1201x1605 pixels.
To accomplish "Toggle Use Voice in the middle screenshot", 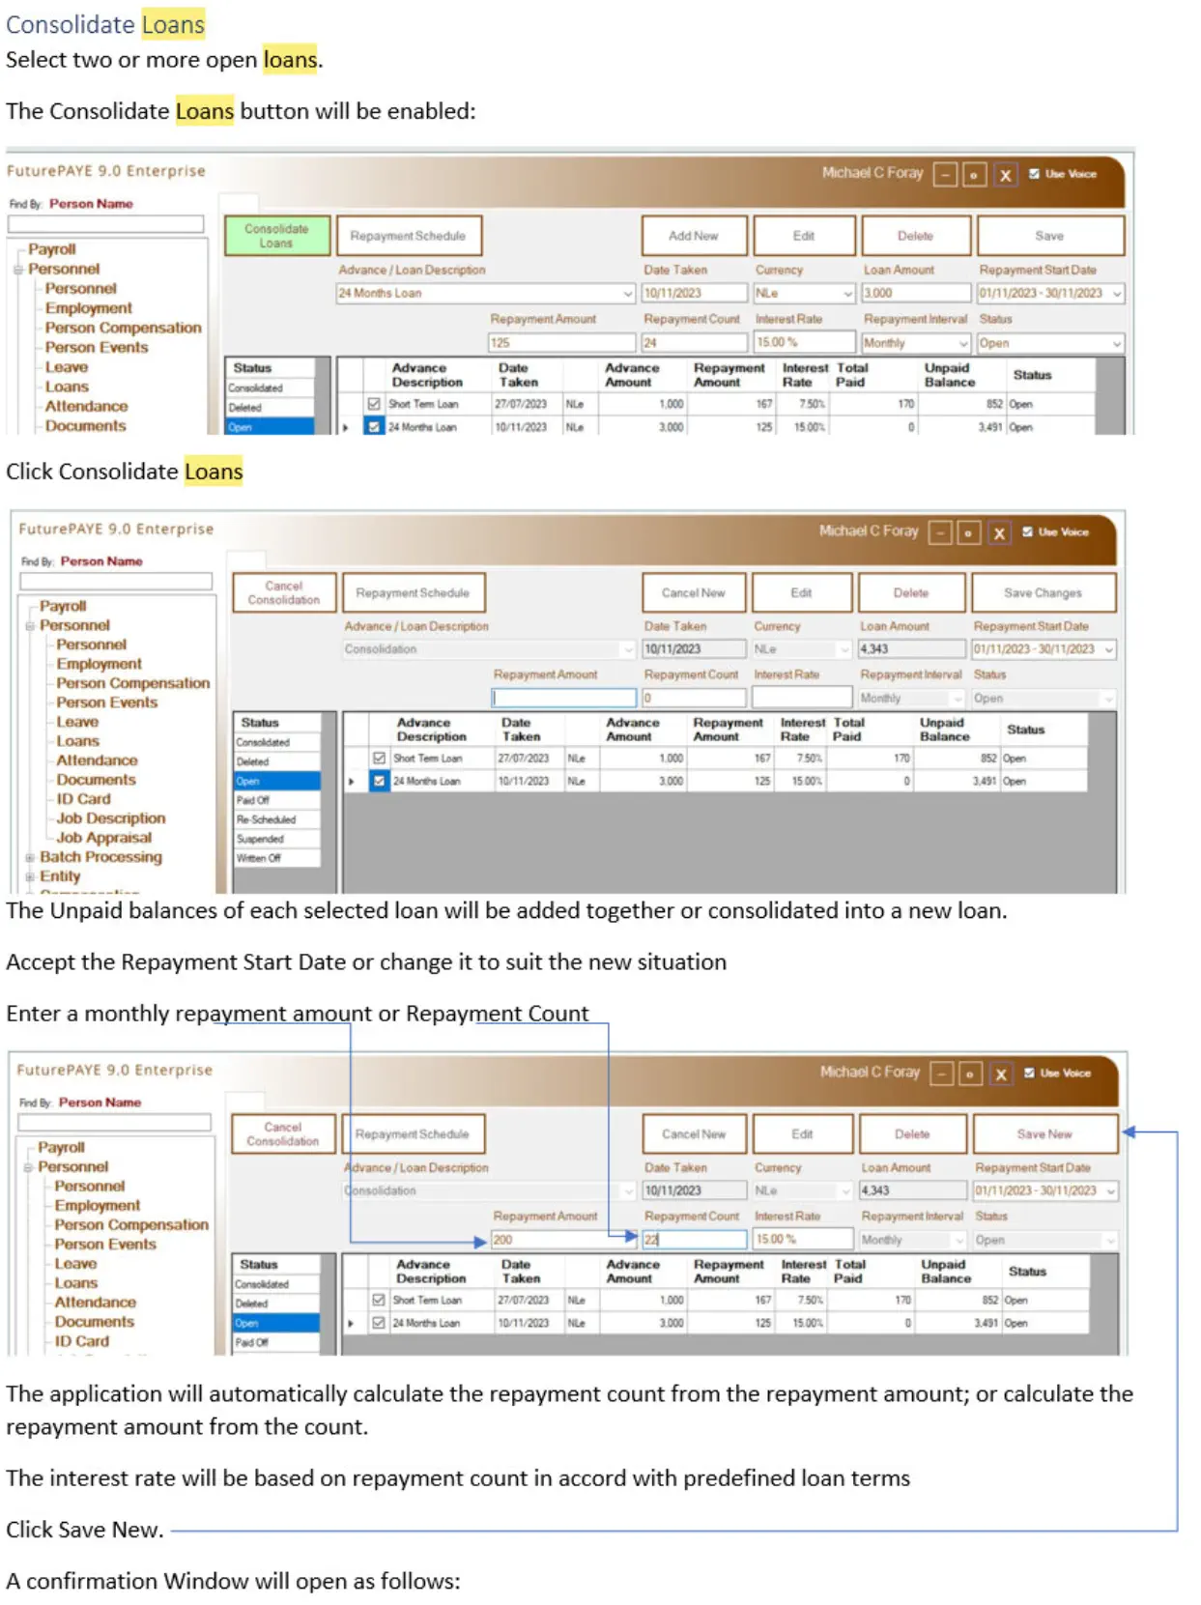I will [x=1027, y=531].
